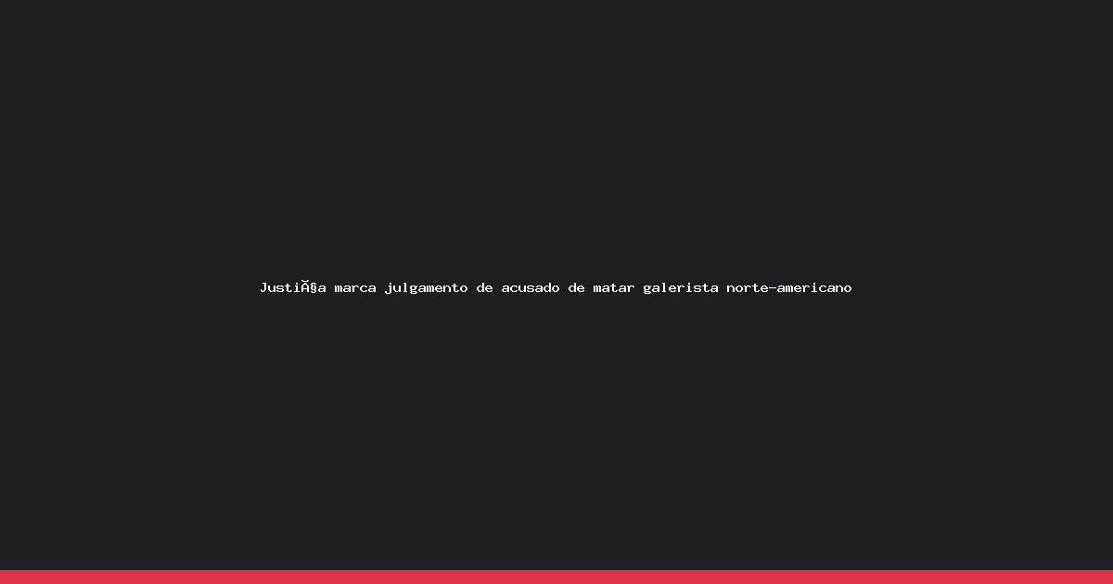Viewport: 1113px width, 584px height.
Task: Click the red bar along the page bottom
Action: tap(556, 577)
